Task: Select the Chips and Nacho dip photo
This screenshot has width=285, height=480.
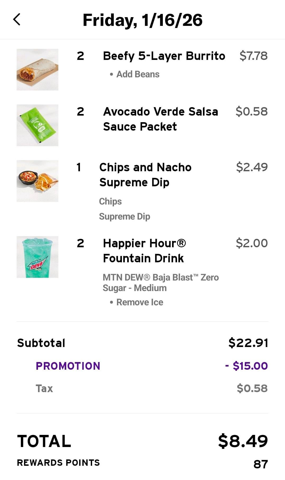Action: (37, 181)
